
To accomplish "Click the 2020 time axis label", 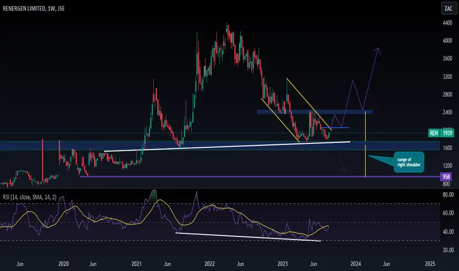I will click(64, 264).
